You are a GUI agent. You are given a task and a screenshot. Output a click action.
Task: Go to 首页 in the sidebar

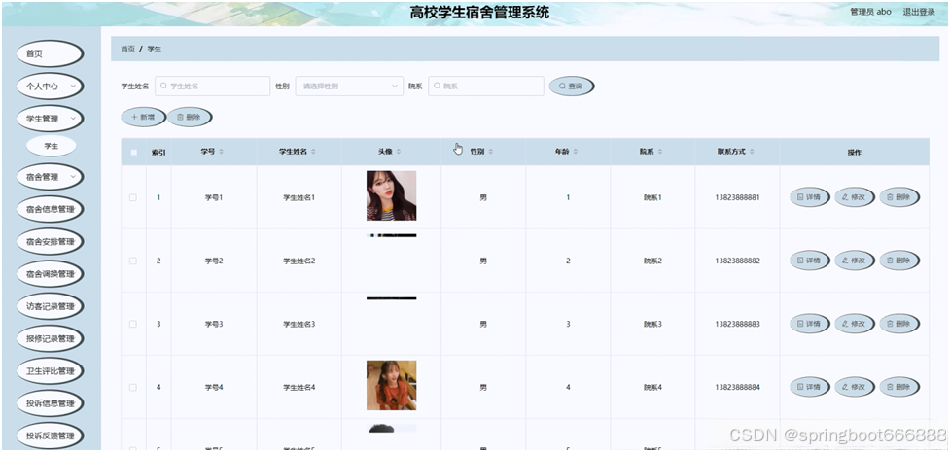pyautogui.click(x=50, y=53)
